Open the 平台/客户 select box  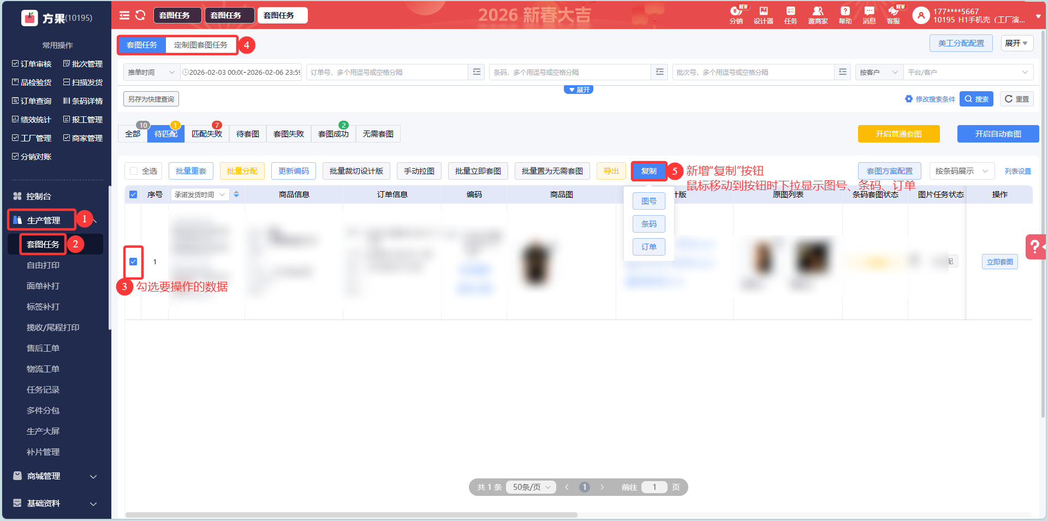tap(968, 72)
